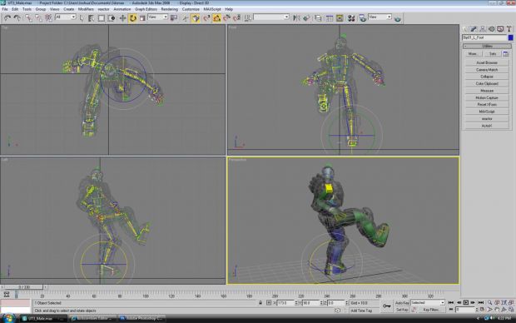Image resolution: width=516 pixels, height=323 pixels.
Task: Jump to the start of the animation
Action: click(x=451, y=302)
